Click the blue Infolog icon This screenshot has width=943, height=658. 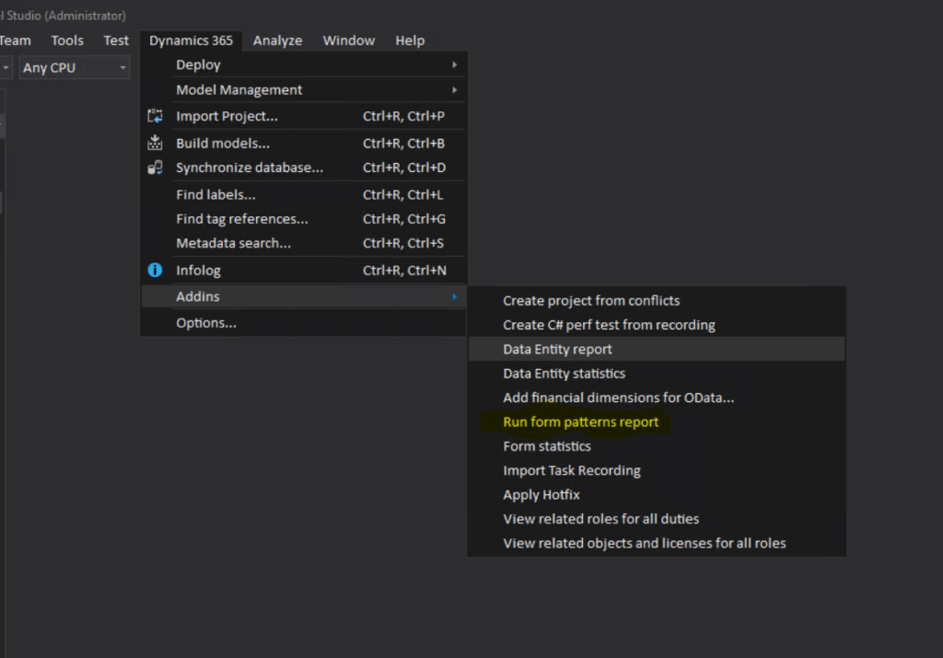[156, 271]
